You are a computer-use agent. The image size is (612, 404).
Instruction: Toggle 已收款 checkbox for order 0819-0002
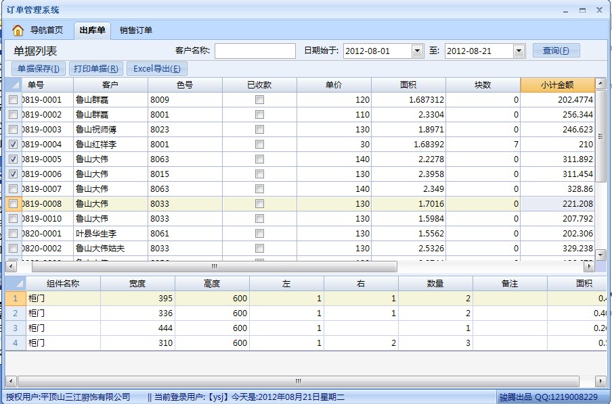click(259, 115)
